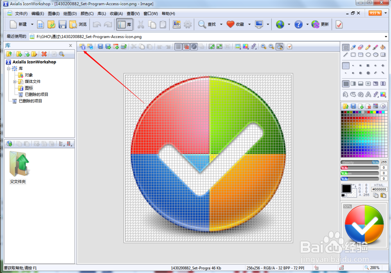This screenshot has height=273, width=391.
Task: Toggle the red overlapping squares button
Action: pos(186,47)
